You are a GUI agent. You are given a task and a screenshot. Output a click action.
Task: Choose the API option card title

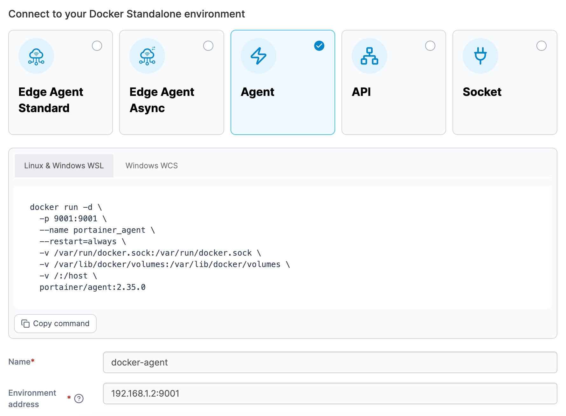[x=361, y=92]
